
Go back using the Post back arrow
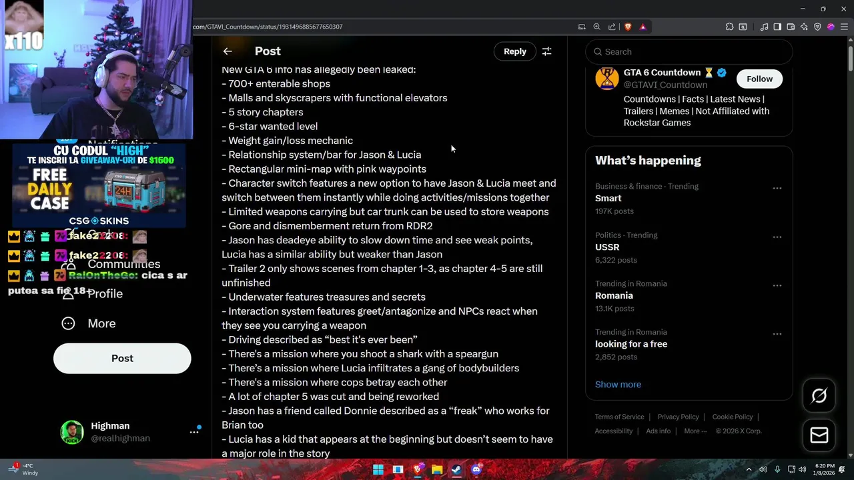228,51
